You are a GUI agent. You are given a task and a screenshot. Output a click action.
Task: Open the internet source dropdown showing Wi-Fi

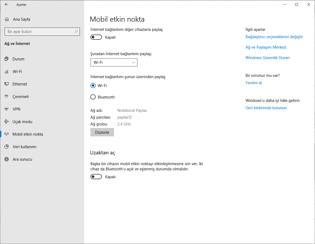pos(114,62)
